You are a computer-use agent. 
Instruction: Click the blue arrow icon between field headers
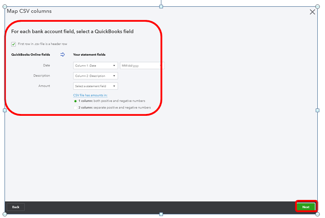click(63, 55)
